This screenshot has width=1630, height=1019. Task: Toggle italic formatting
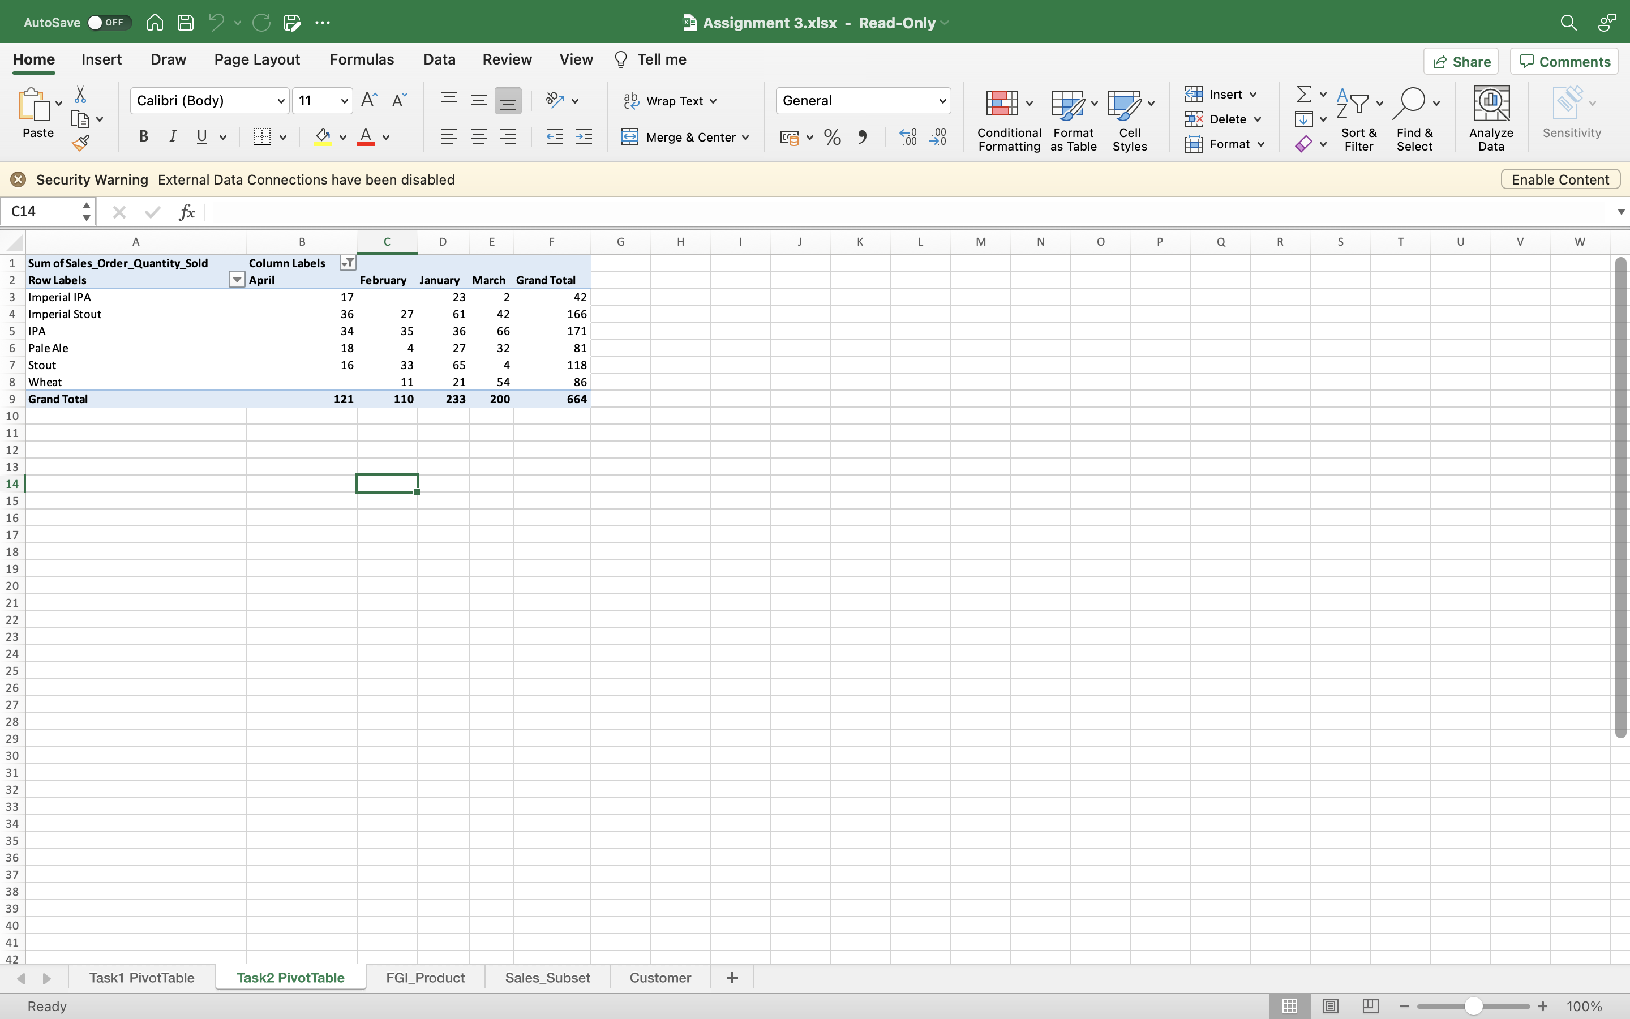[173, 136]
